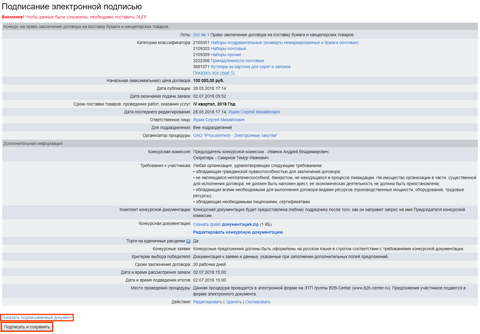Viewport: 480px width, 334px height.
Task: Open the Наборы поздравительные category link
Action: (x=284, y=43)
